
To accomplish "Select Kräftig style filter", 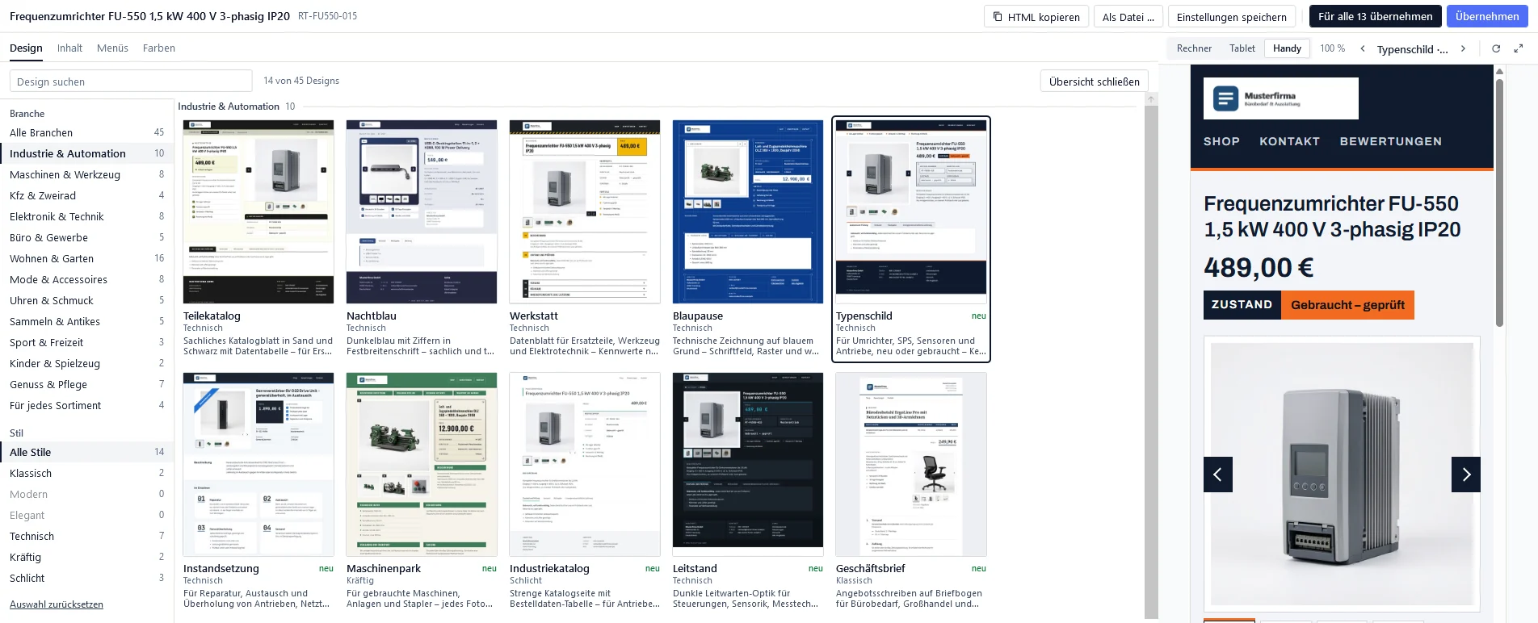I will (x=86, y=557).
